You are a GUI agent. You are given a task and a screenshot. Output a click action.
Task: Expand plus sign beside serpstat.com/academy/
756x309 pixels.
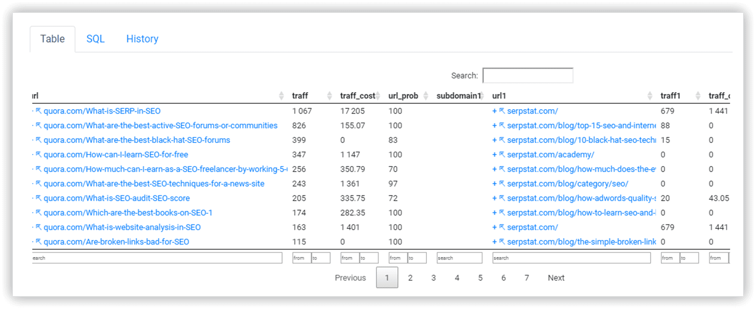[x=494, y=155]
